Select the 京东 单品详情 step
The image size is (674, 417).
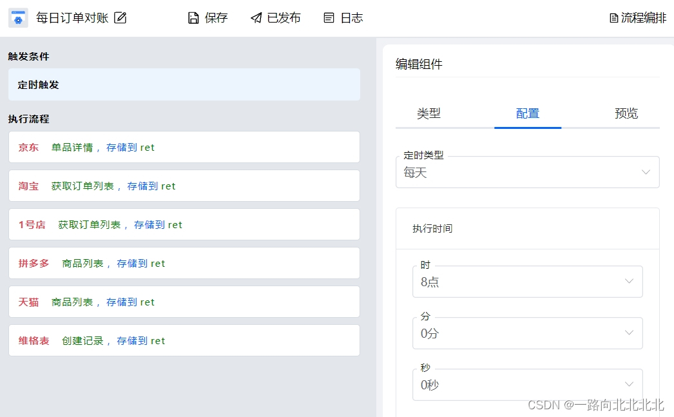[x=184, y=147]
